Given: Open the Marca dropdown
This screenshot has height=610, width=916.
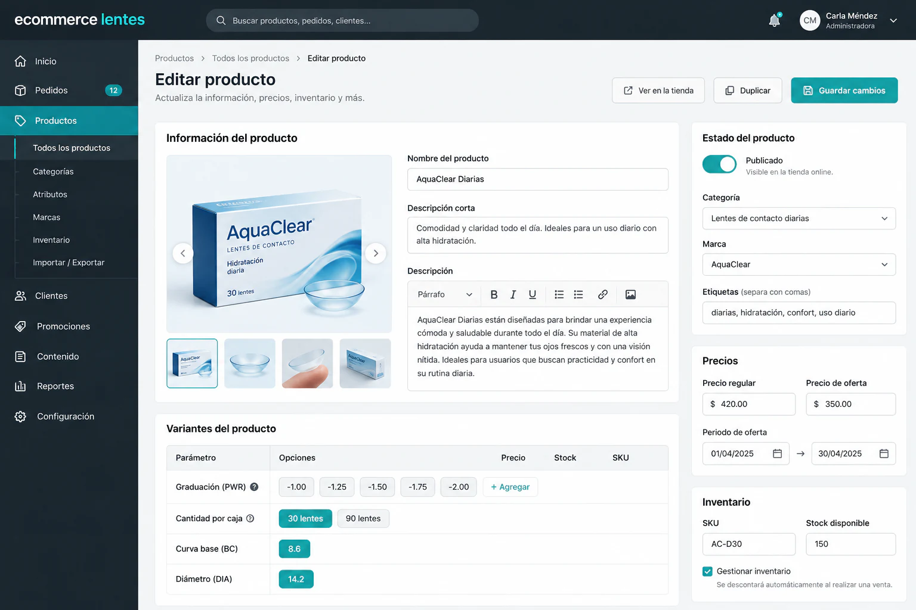Looking at the screenshot, I should 799,264.
